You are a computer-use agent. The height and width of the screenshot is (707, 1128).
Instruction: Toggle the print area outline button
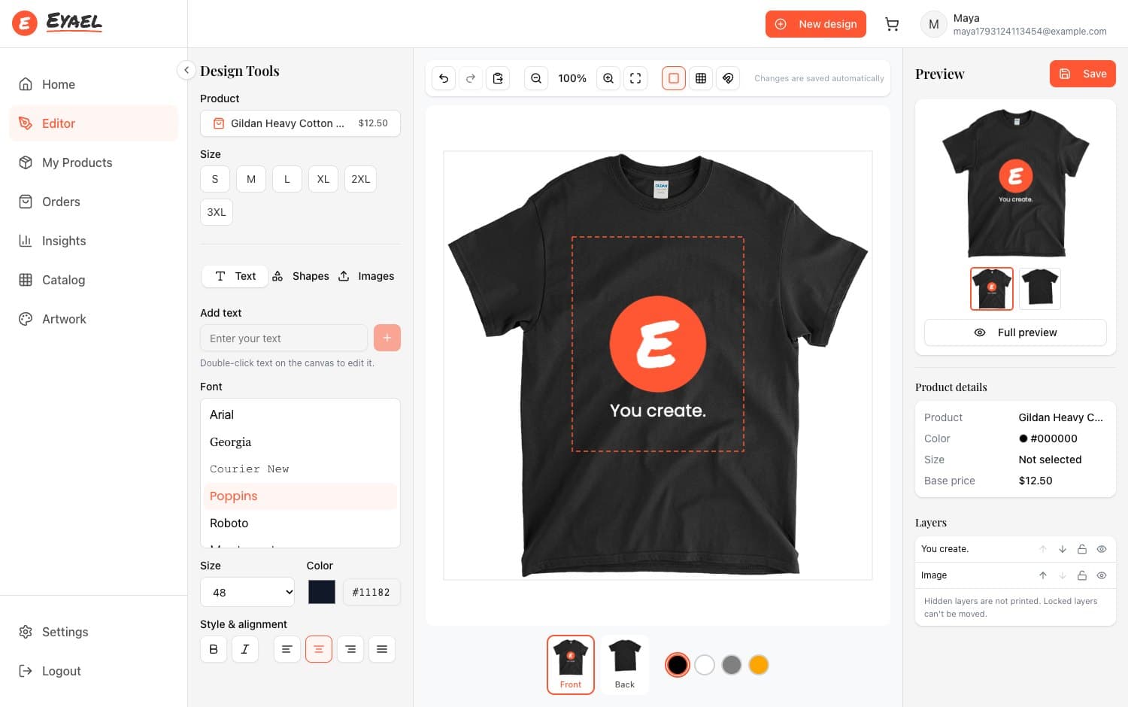pos(674,78)
